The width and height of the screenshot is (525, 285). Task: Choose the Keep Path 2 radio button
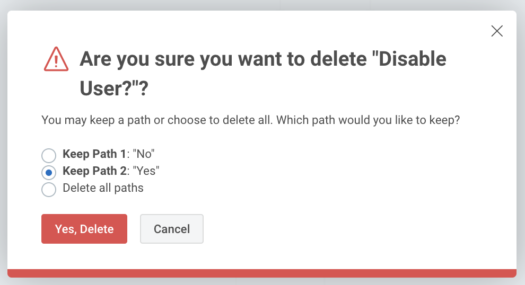tap(49, 172)
